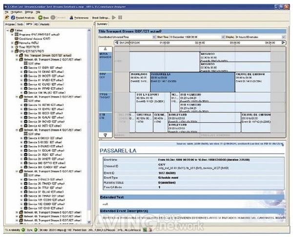Select Conditional Access (CAT) tree item

34,39
